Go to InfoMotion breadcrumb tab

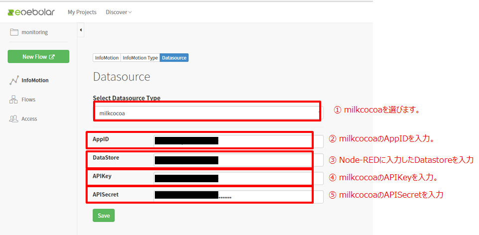coord(107,58)
